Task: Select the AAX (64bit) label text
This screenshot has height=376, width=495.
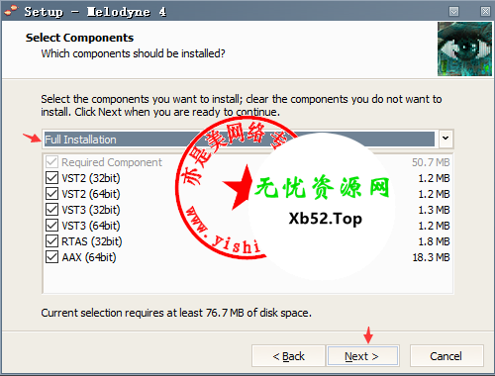Action: (89, 257)
